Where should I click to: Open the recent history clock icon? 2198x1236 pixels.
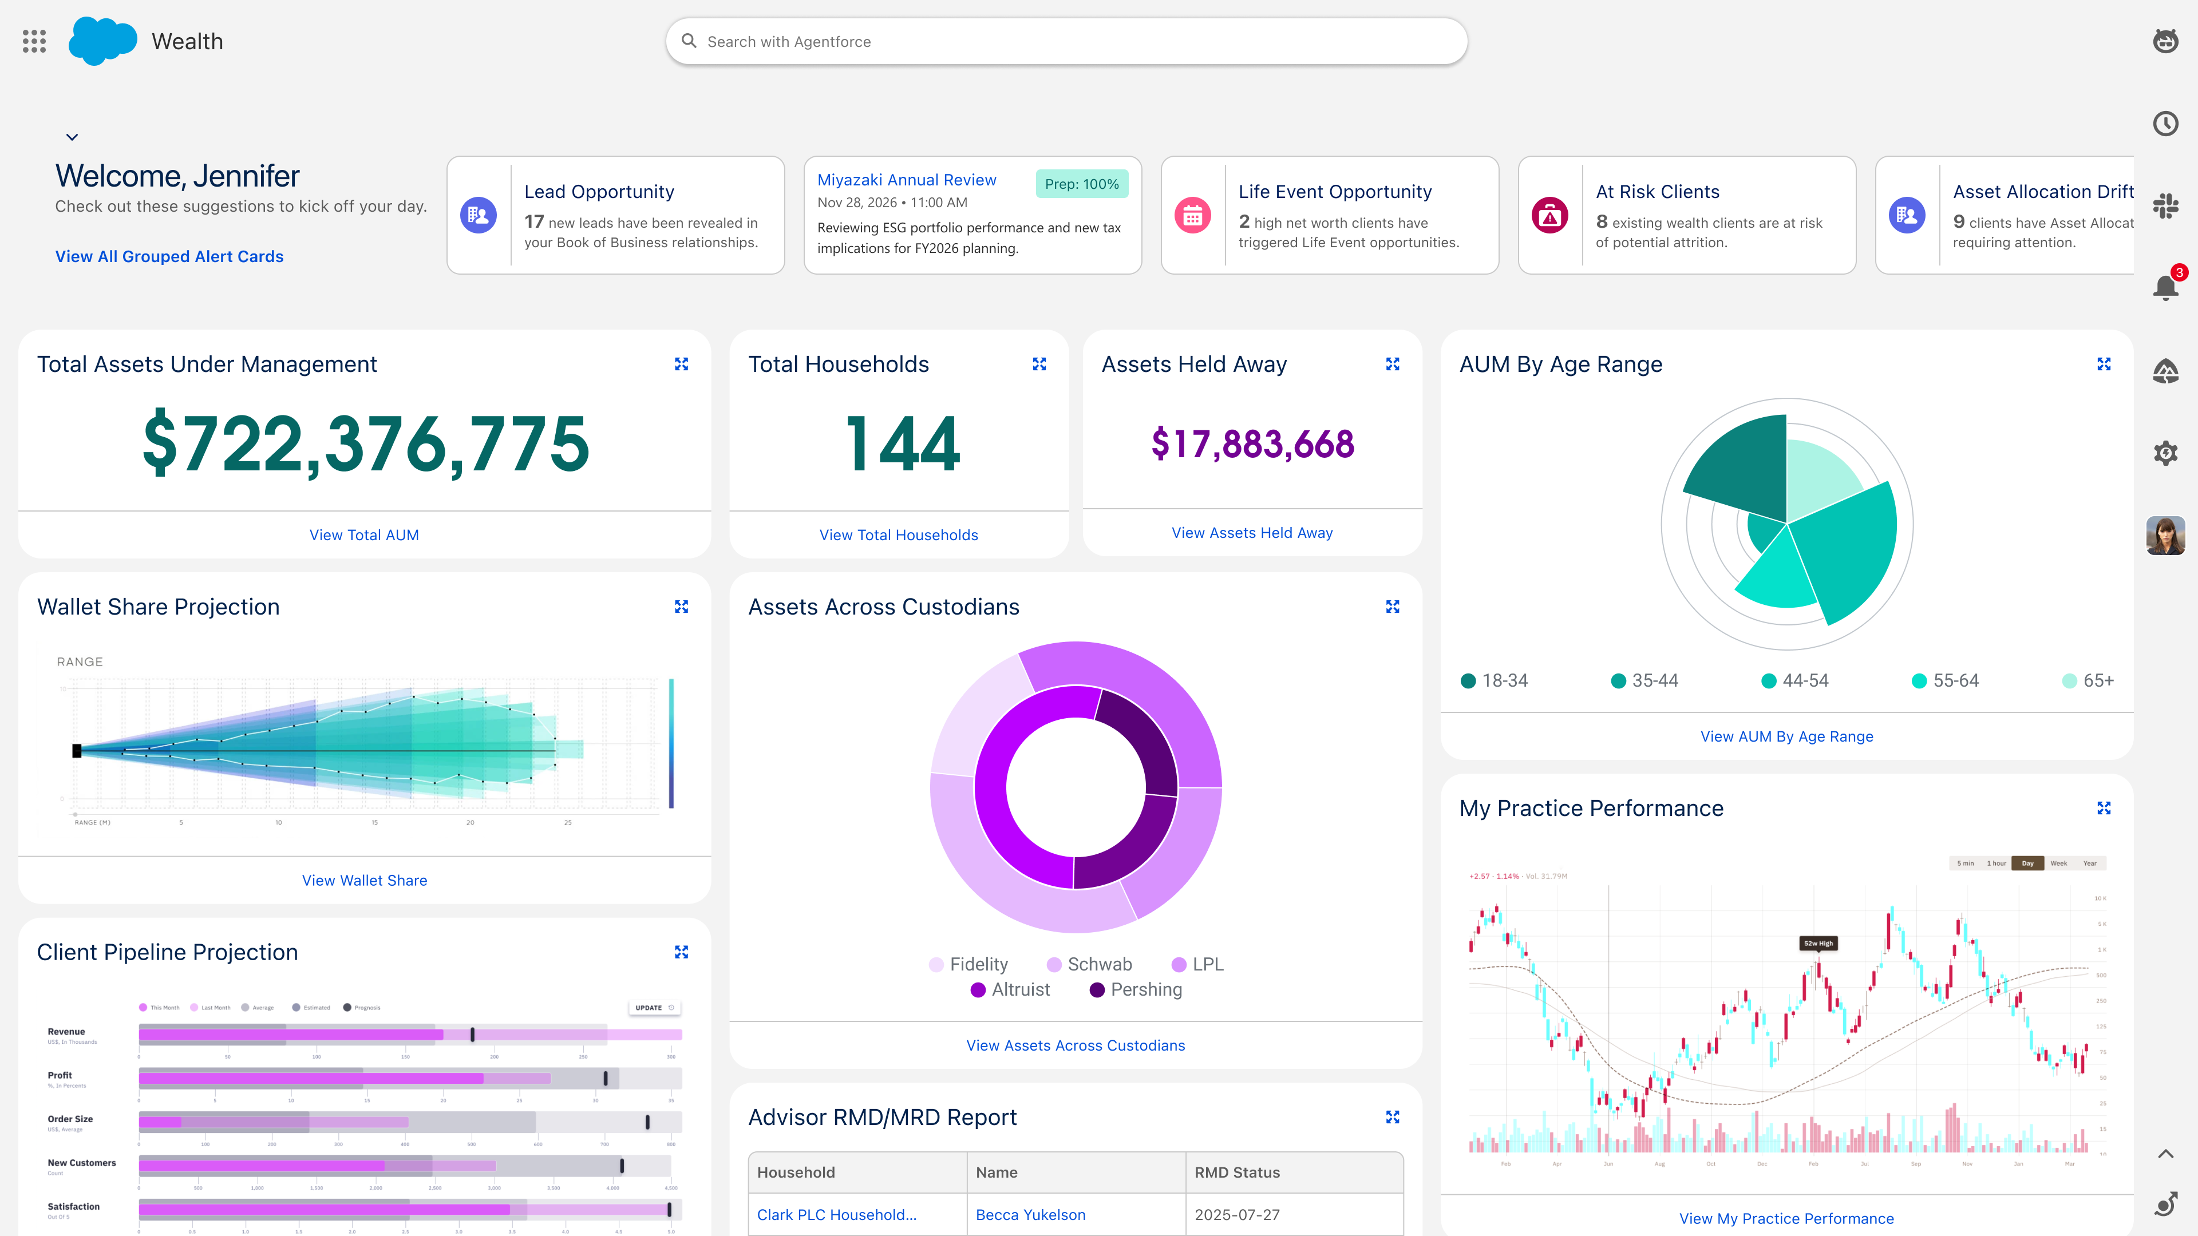[x=2165, y=124]
